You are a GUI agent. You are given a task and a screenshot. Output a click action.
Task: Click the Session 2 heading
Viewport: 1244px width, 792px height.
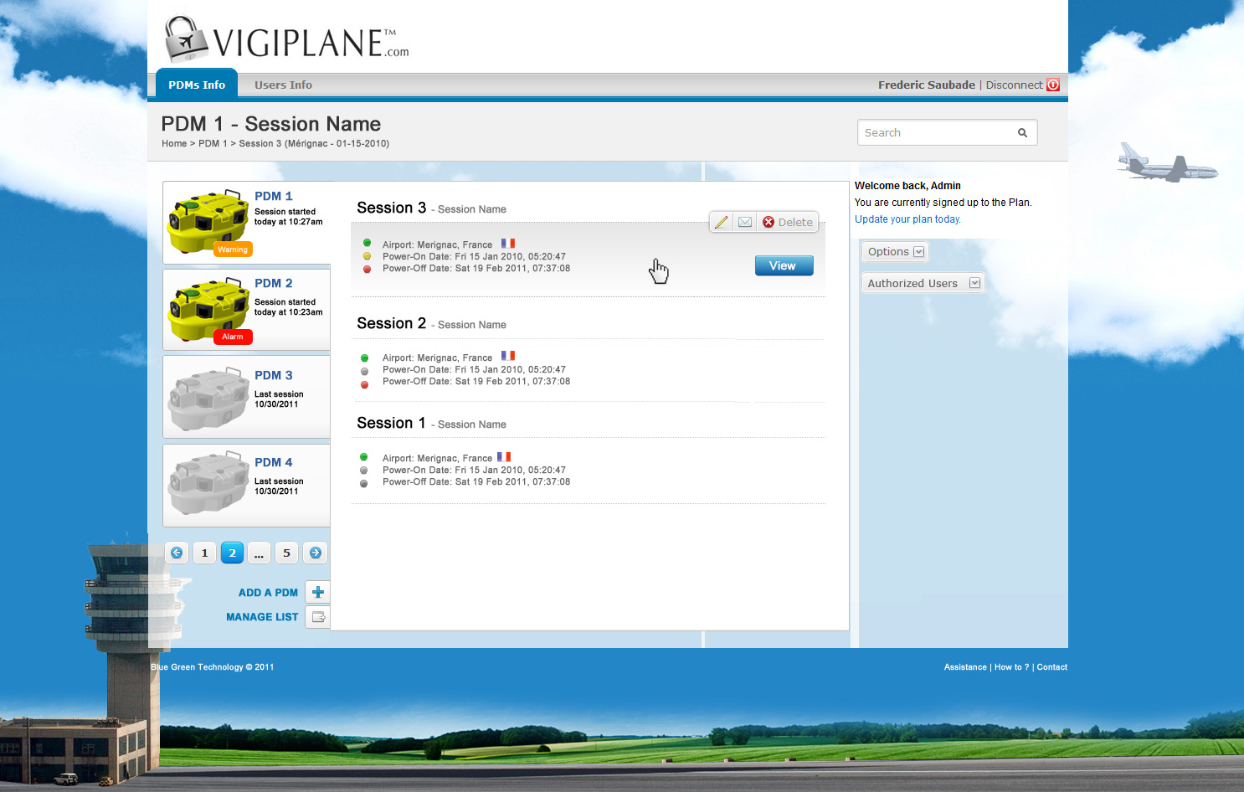point(391,323)
